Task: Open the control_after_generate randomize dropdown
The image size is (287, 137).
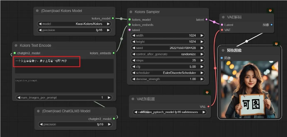Action: click(x=168, y=54)
